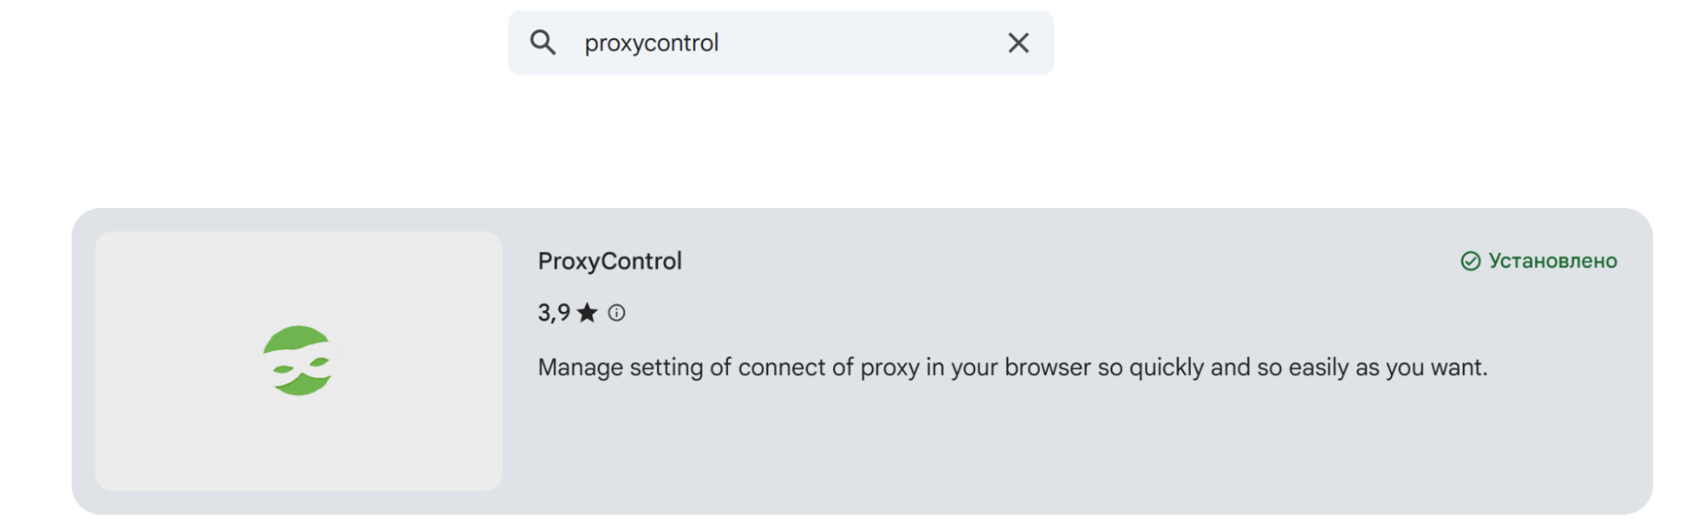Click the ProxyControl extension avatar image

(297, 359)
